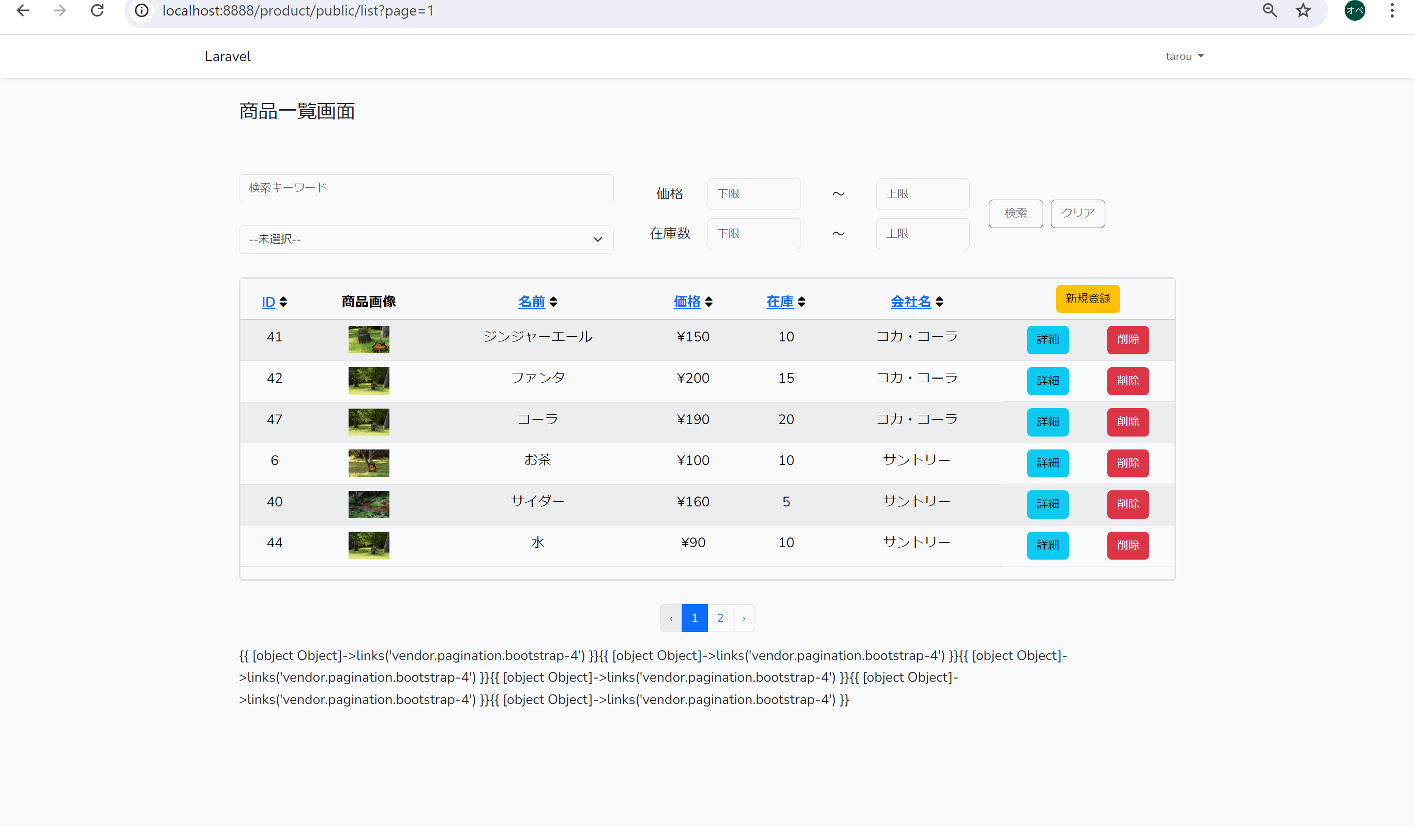Click the green profile avatar icon
The image size is (1415, 826).
pos(1354,11)
